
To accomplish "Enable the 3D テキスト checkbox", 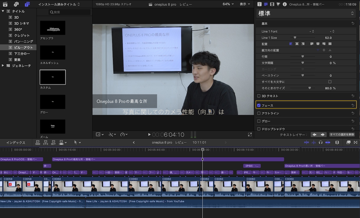I will click(x=259, y=96).
